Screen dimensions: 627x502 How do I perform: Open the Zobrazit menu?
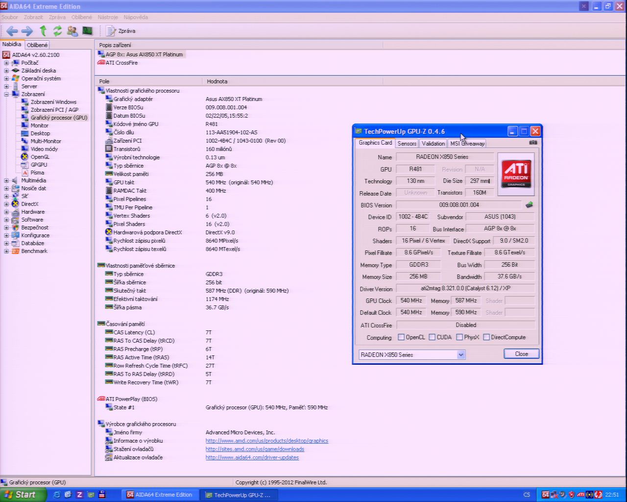pyautogui.click(x=33, y=17)
